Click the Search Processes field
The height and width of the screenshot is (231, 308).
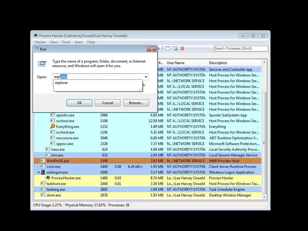click(x=241, y=48)
